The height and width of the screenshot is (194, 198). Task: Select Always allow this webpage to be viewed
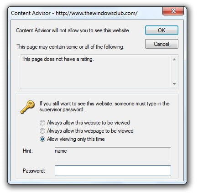point(42,131)
